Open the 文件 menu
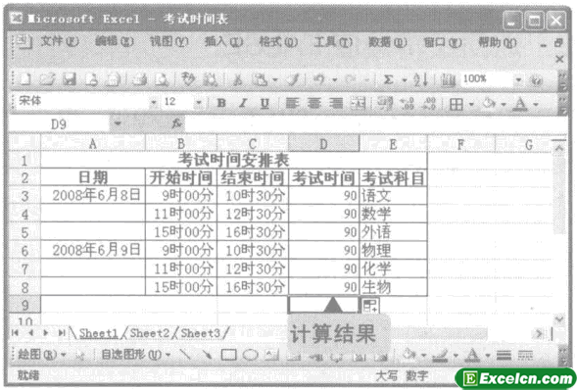 (60, 41)
